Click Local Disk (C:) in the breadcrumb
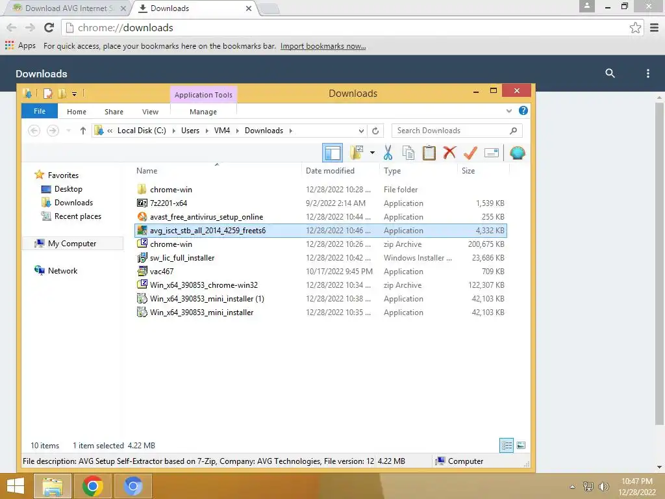This screenshot has height=499, width=665. tap(142, 130)
